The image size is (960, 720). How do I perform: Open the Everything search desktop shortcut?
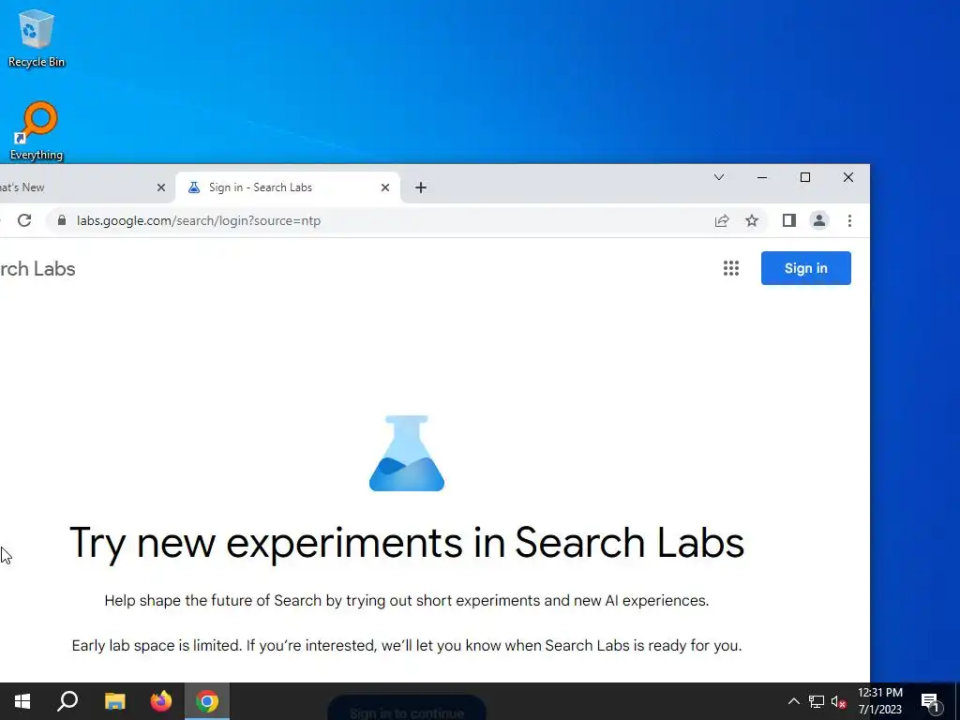pos(37,130)
